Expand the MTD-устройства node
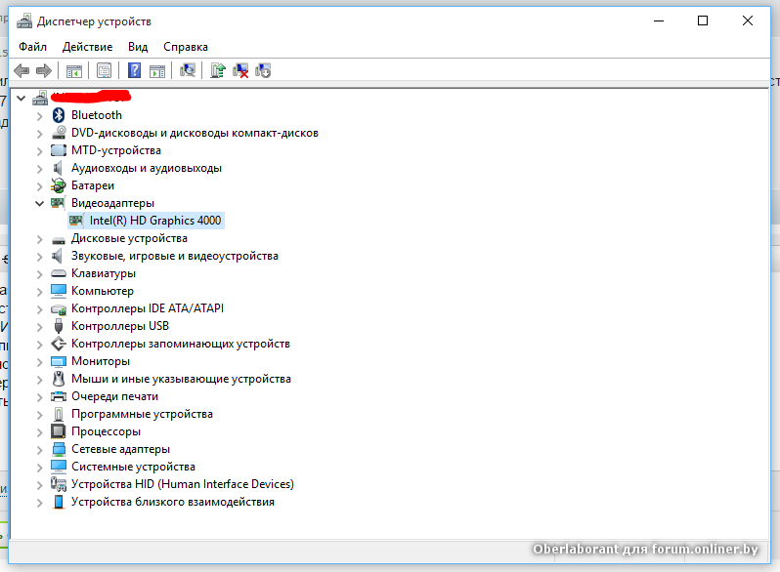The width and height of the screenshot is (780, 572). (x=40, y=150)
